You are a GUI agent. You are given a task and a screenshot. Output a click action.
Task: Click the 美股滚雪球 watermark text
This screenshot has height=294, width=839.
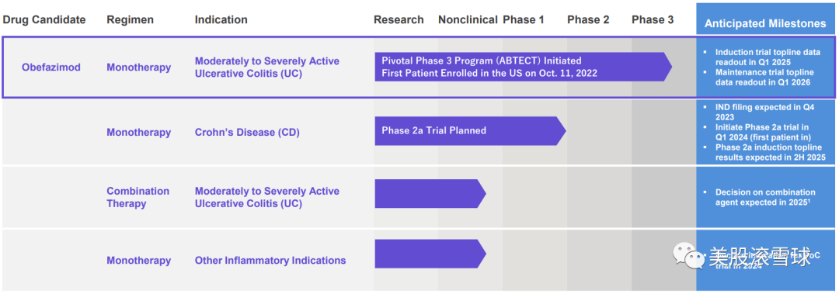(759, 257)
